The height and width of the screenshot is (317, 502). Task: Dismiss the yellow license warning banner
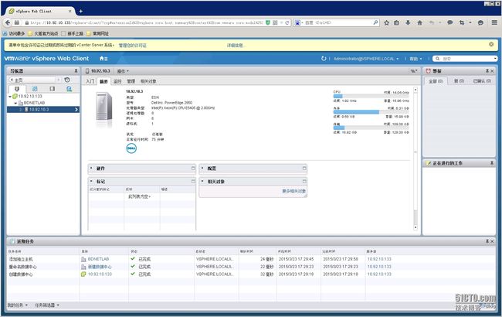point(491,45)
